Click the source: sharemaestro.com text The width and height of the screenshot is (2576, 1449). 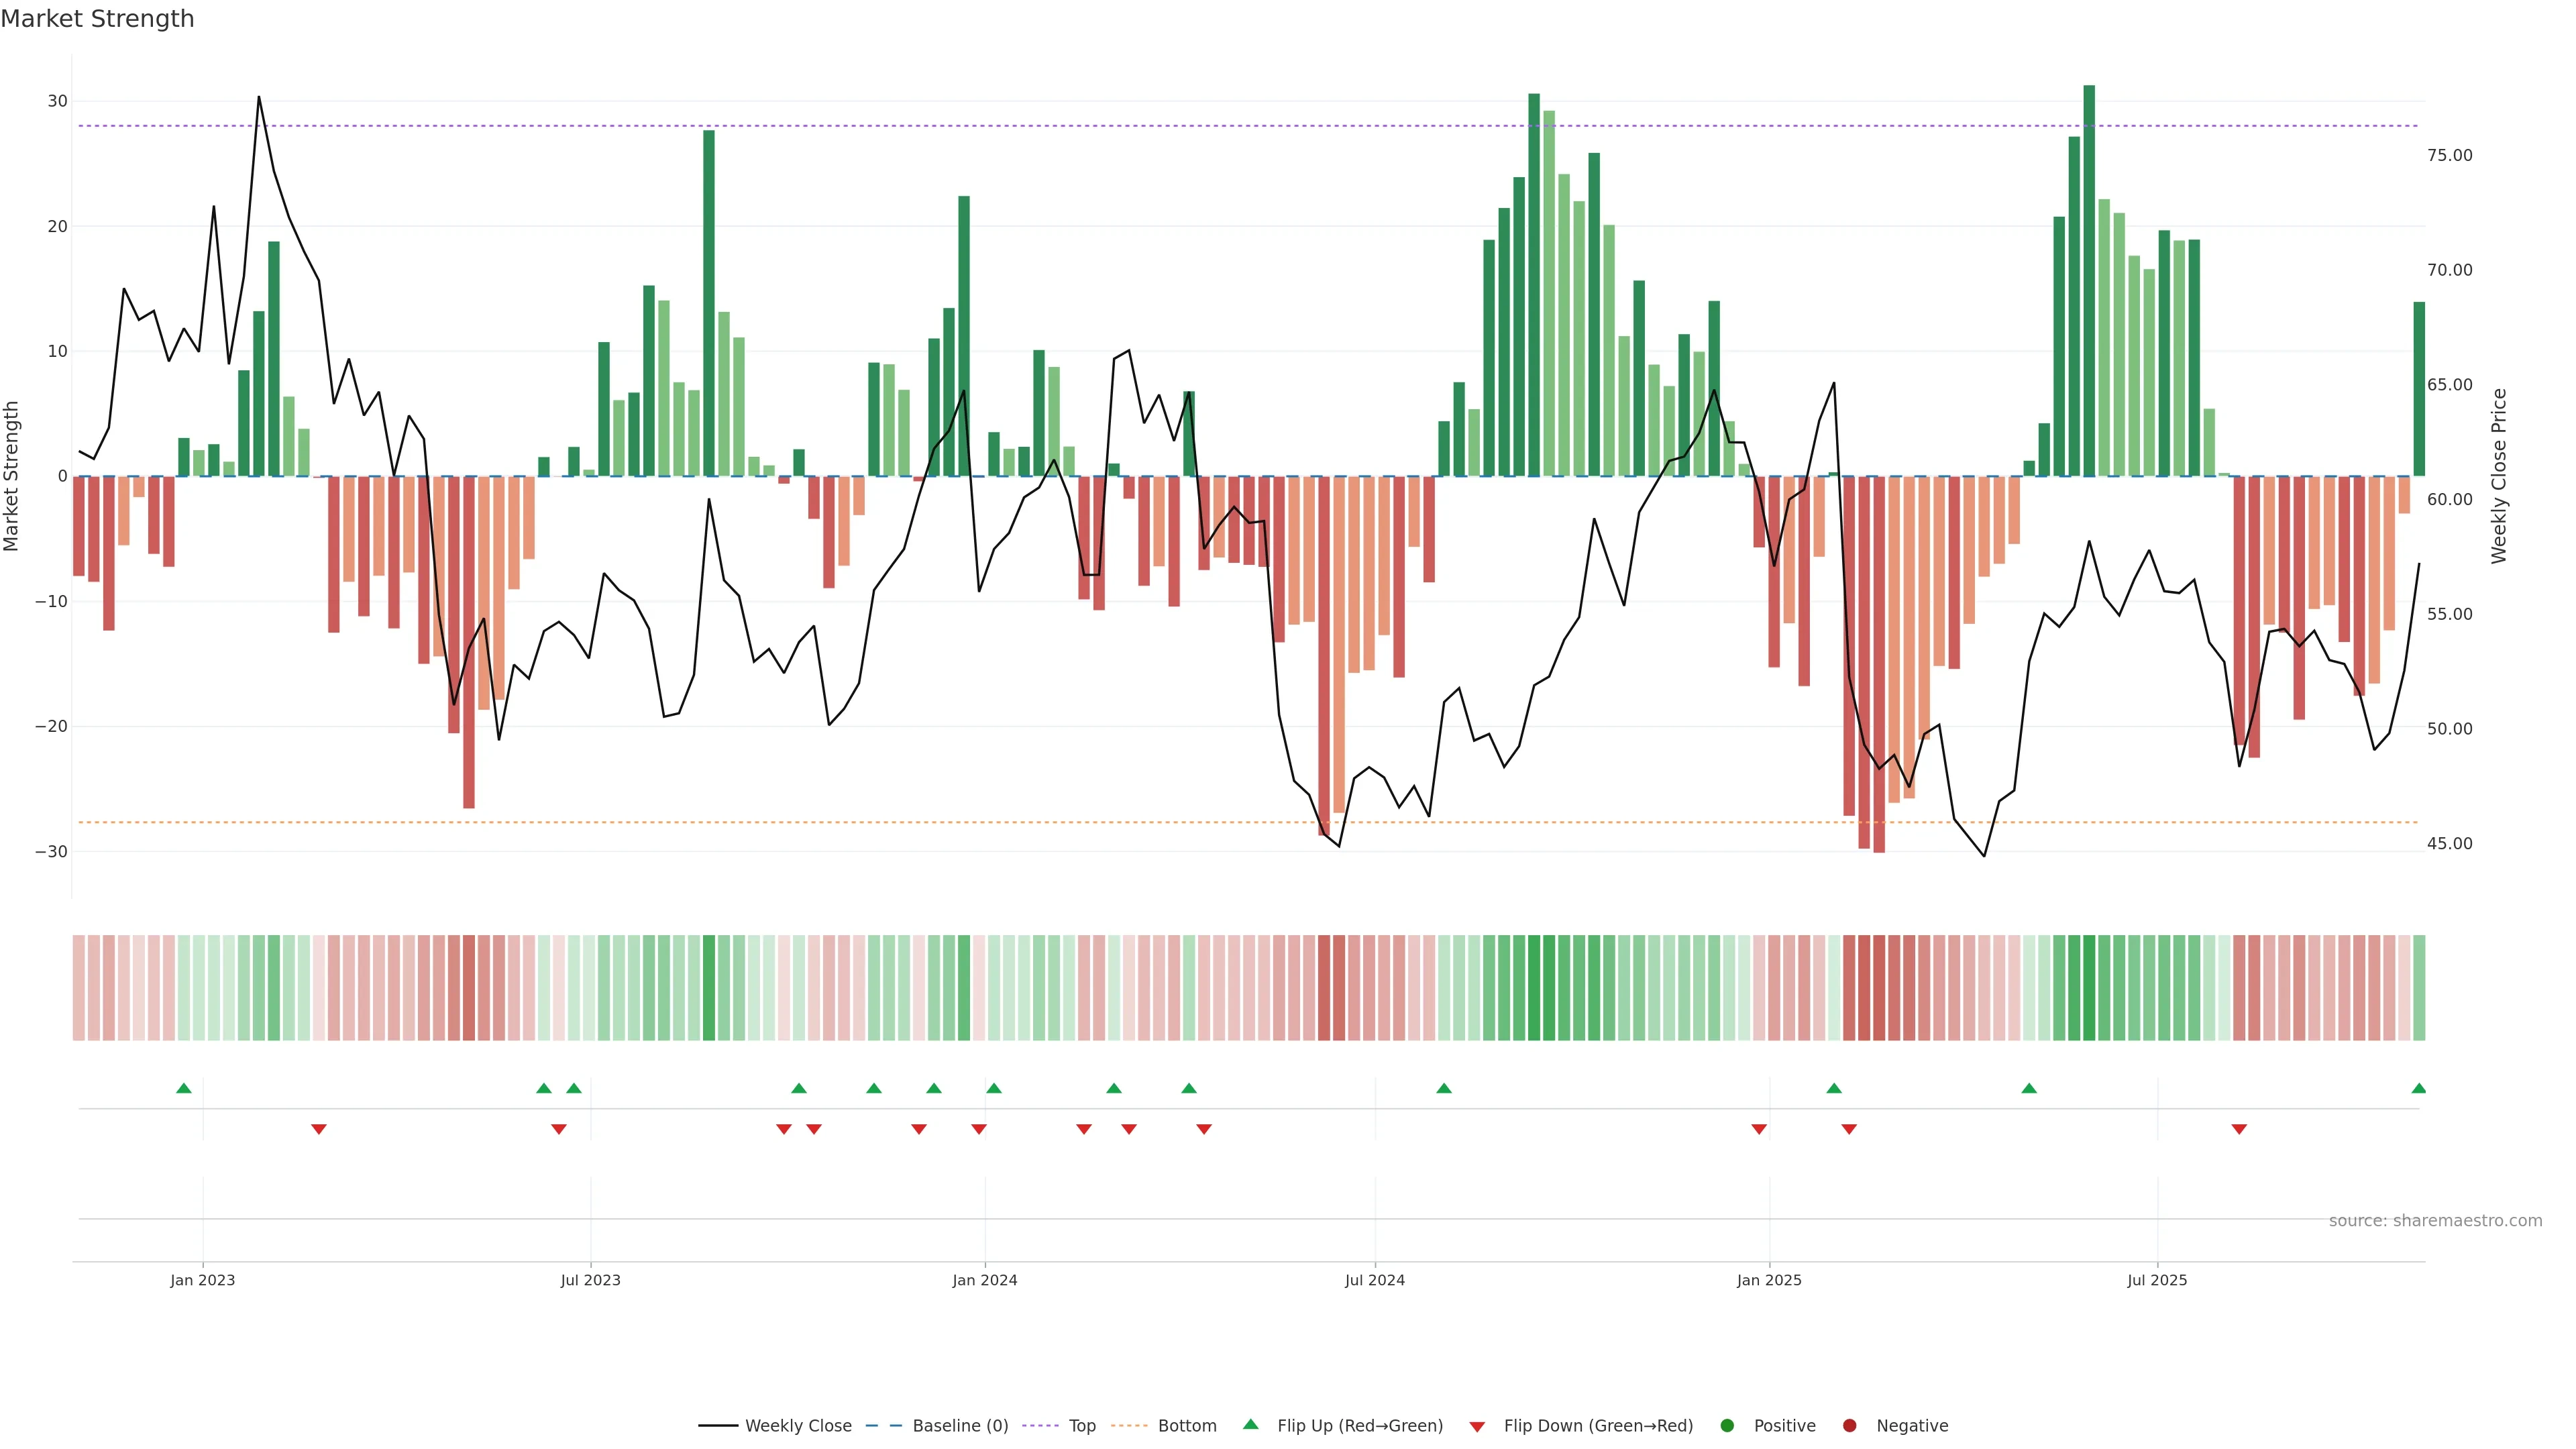pos(2435,1221)
